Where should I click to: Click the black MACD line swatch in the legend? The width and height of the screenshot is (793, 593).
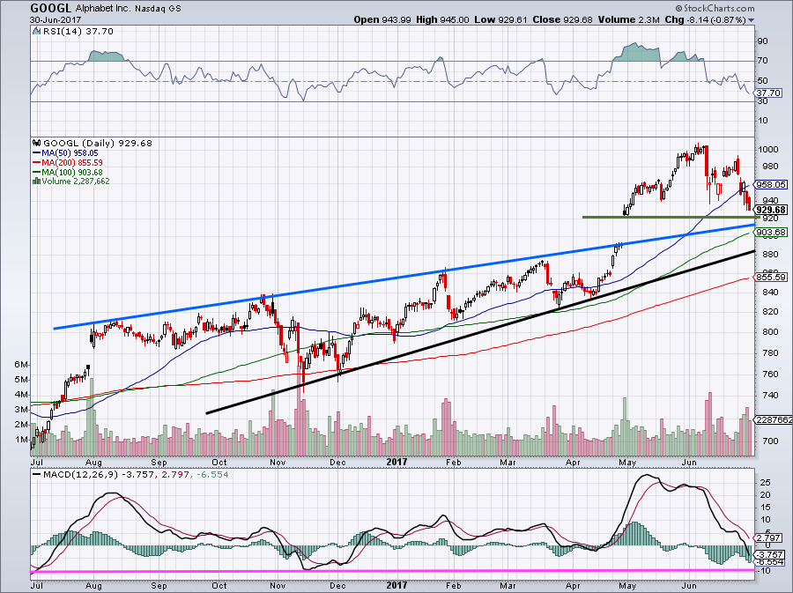coord(36,475)
